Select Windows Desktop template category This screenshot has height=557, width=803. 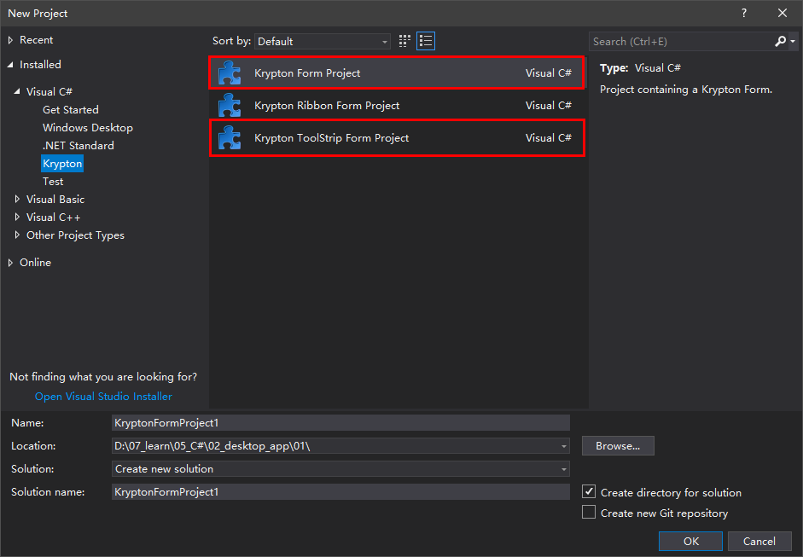coord(87,127)
